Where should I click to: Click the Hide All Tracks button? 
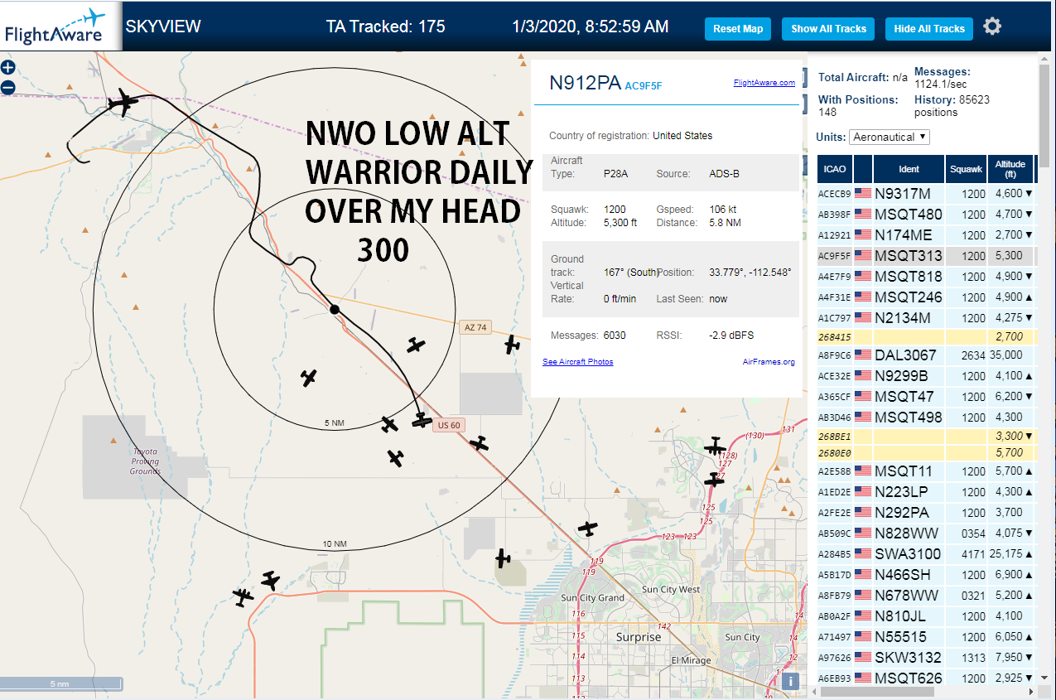[929, 29]
